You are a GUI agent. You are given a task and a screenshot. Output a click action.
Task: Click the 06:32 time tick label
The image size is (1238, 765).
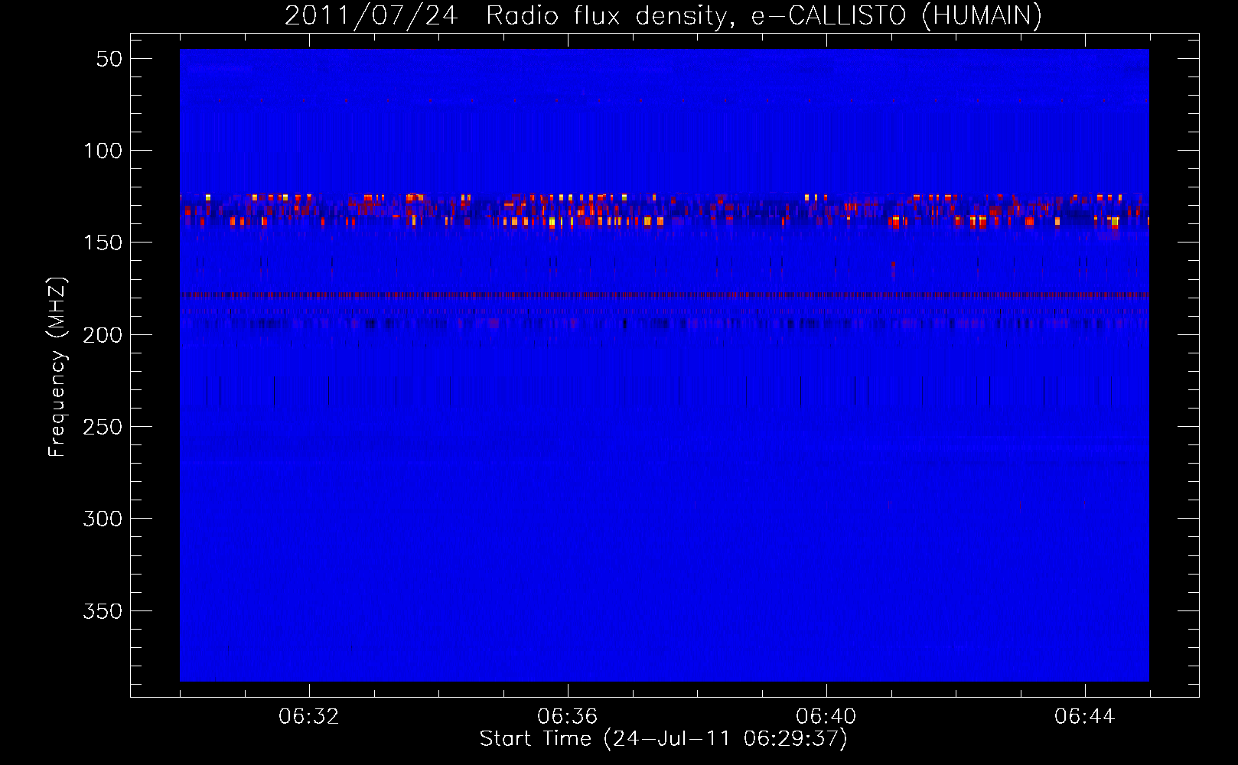coord(309,717)
